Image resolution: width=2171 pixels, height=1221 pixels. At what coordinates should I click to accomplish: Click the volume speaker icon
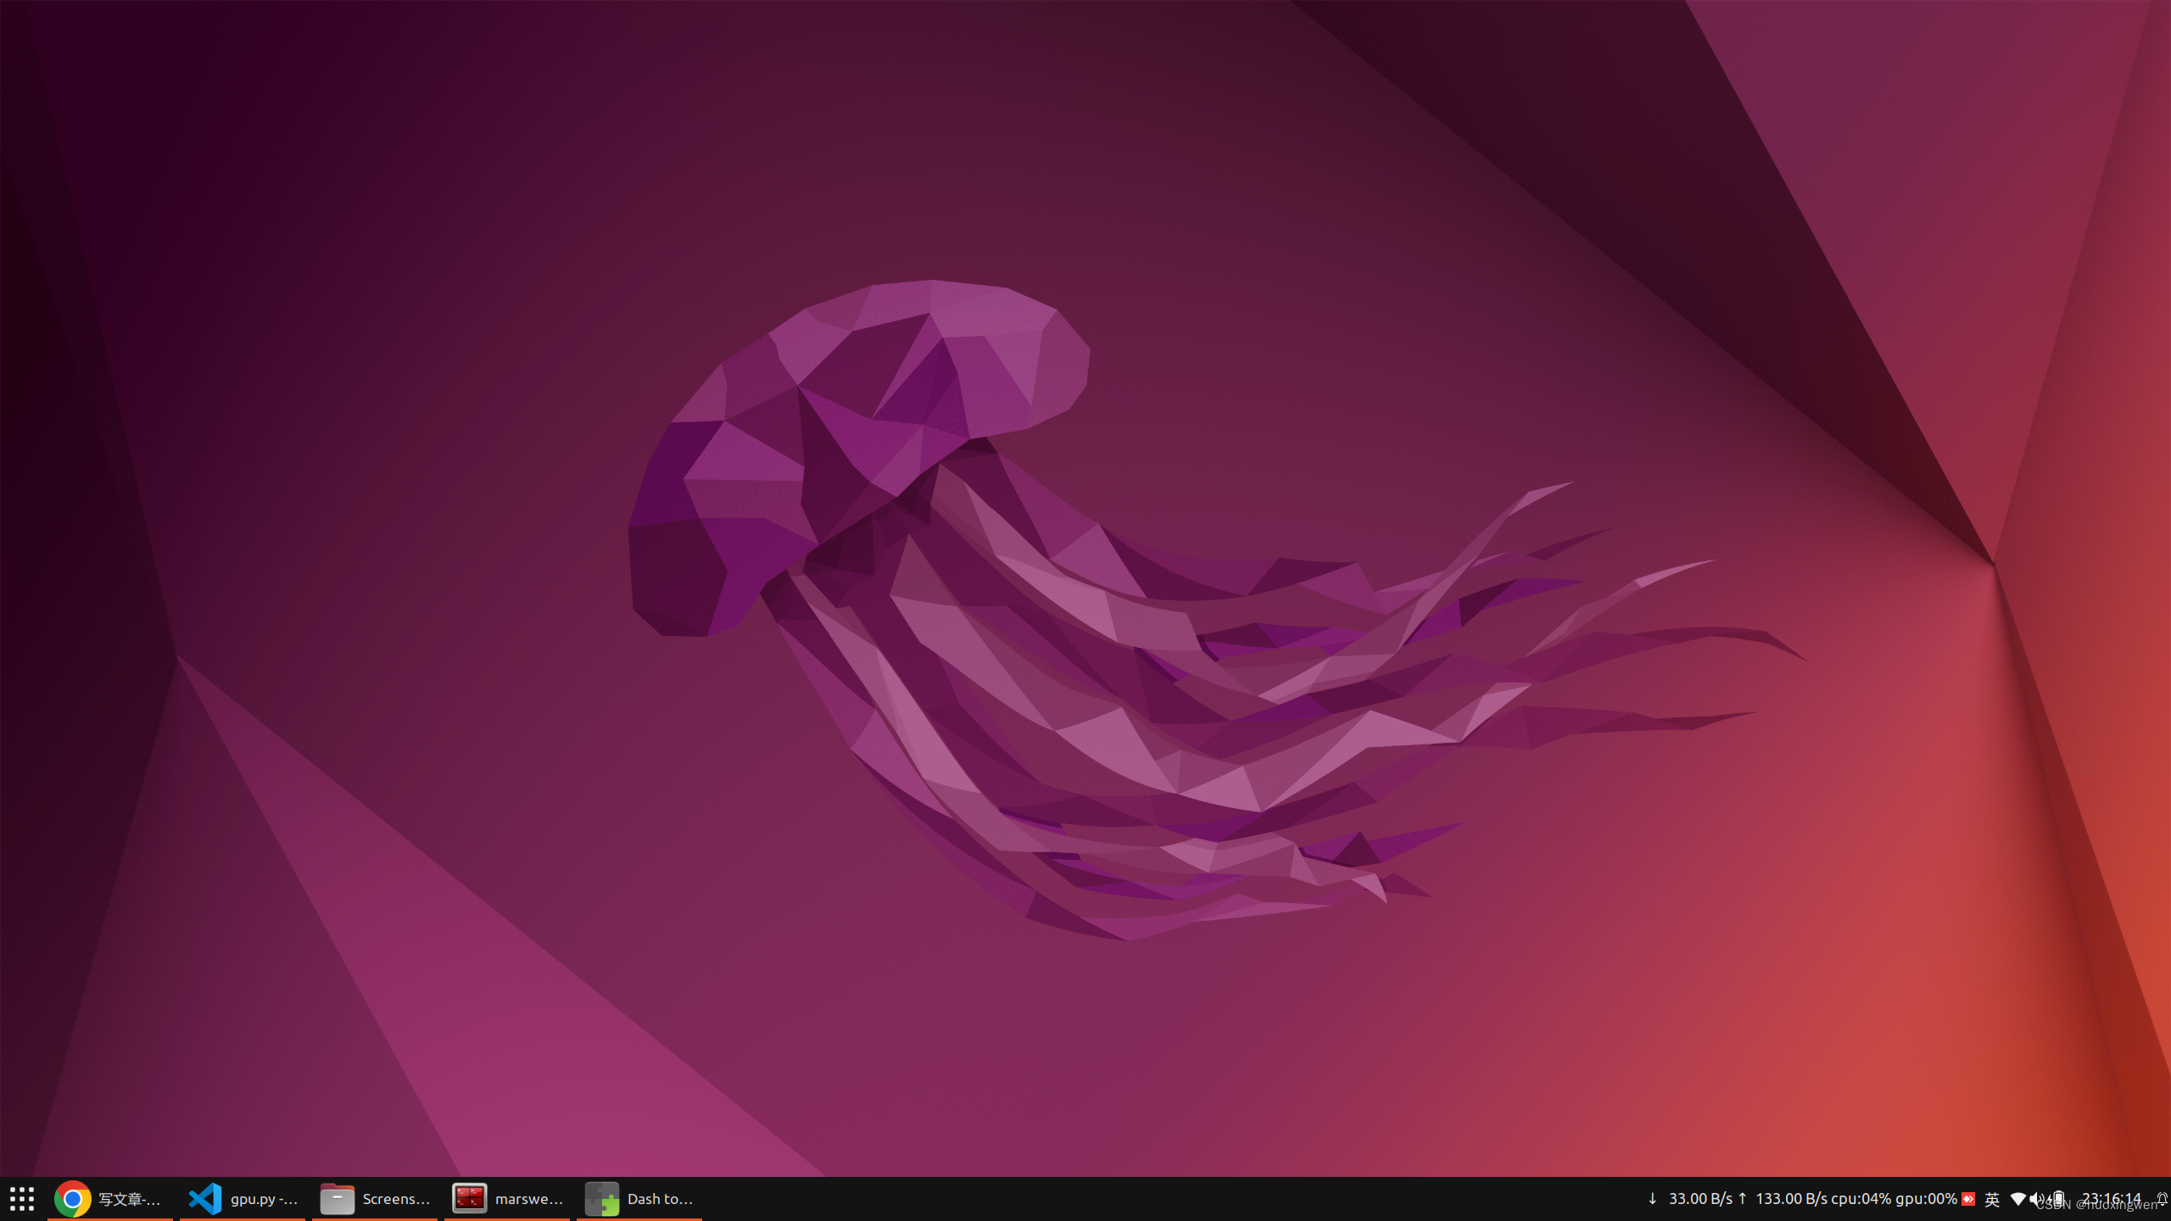(2037, 1199)
